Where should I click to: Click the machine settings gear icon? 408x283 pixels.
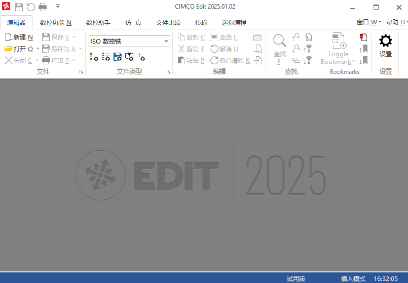pos(129,57)
